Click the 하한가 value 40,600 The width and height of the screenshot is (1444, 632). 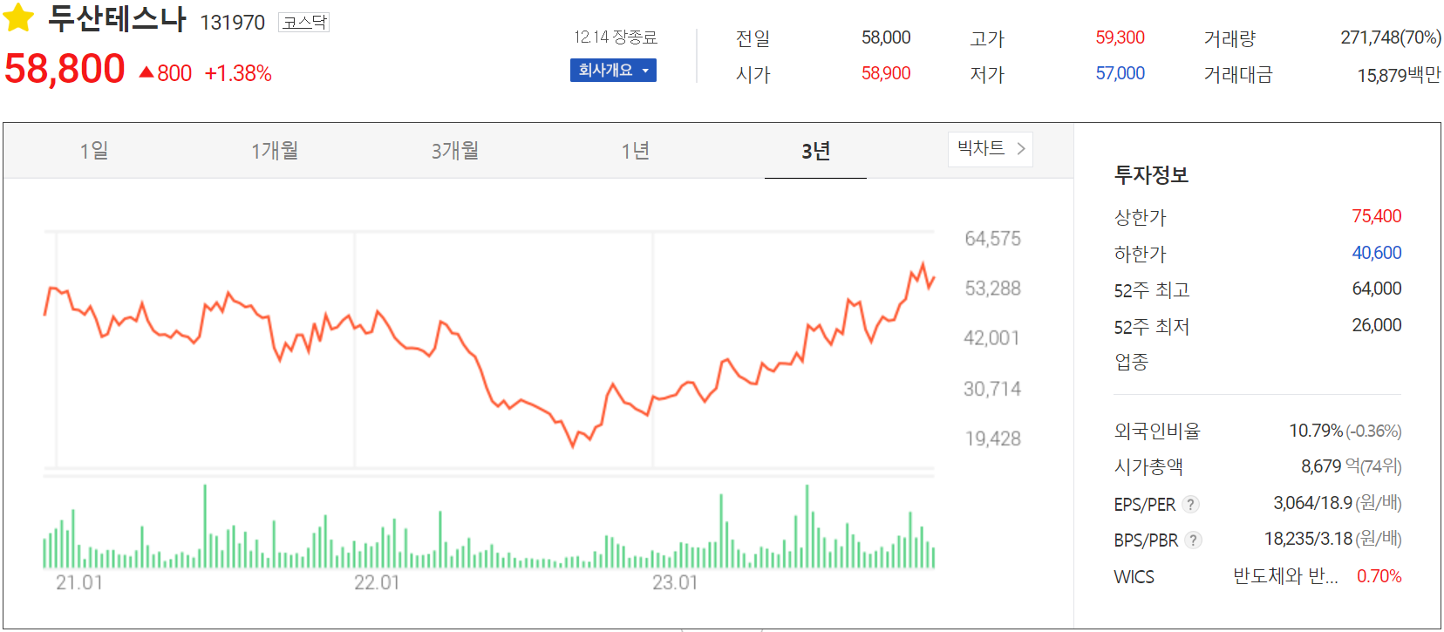coord(1377,253)
